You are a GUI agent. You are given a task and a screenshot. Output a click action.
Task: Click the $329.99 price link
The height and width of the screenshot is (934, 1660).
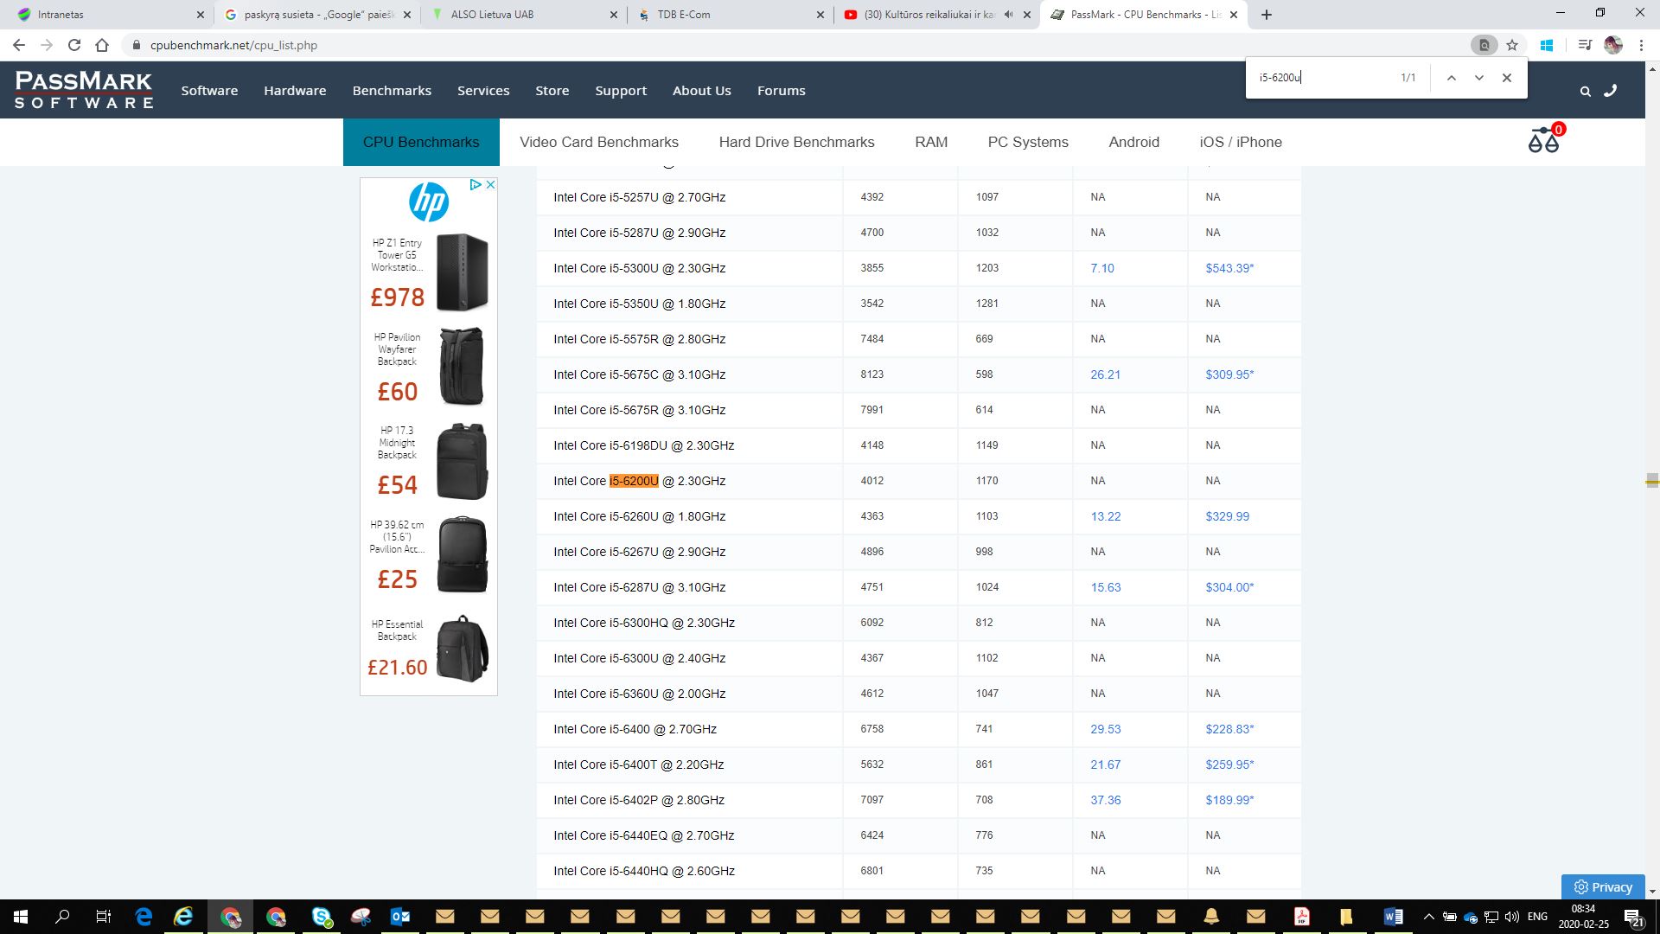click(1227, 516)
